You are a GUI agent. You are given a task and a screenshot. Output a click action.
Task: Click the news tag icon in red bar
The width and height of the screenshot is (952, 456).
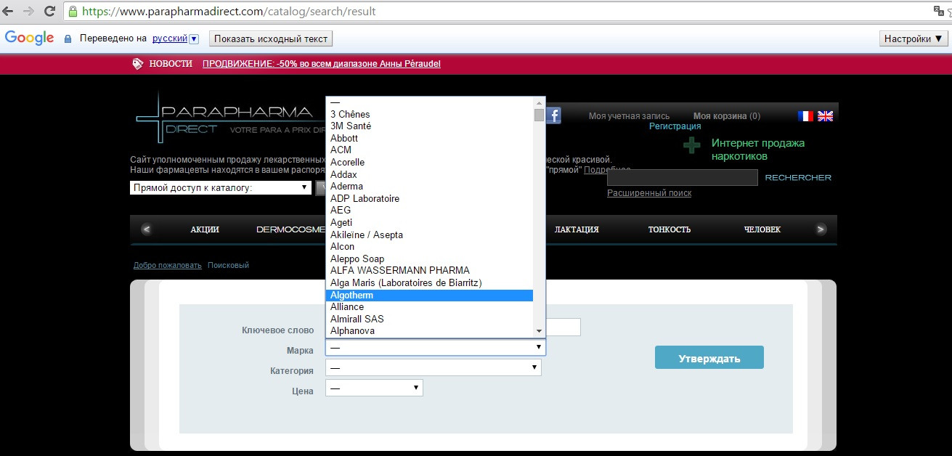point(138,64)
